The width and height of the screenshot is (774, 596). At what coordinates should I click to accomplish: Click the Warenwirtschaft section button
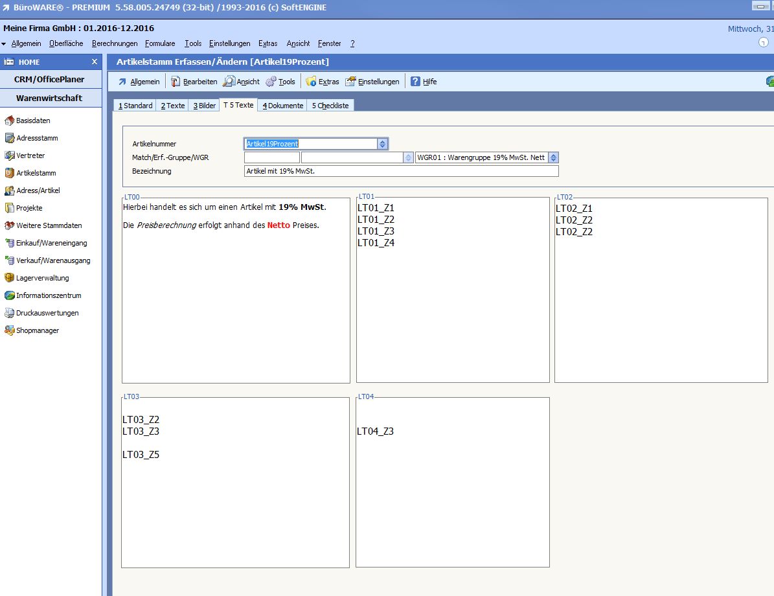pyautogui.click(x=49, y=98)
